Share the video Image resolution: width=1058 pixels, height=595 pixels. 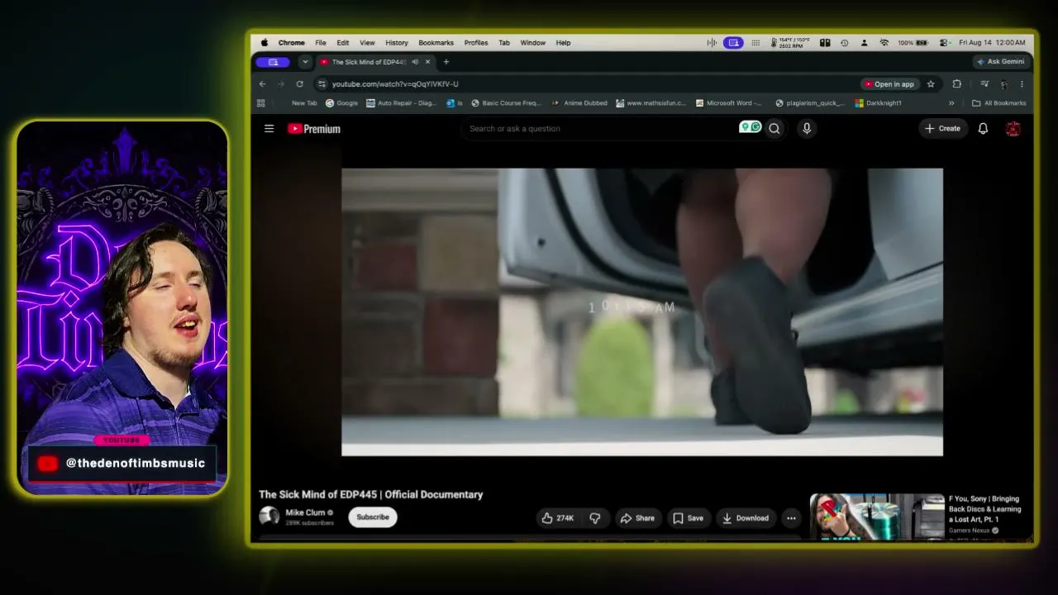(637, 518)
